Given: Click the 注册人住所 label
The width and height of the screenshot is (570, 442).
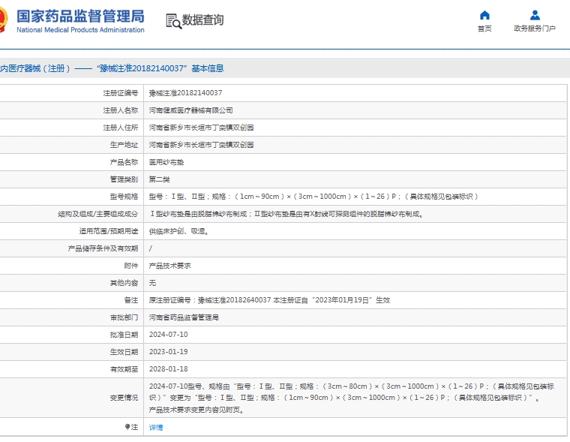Looking at the screenshot, I should (120, 128).
